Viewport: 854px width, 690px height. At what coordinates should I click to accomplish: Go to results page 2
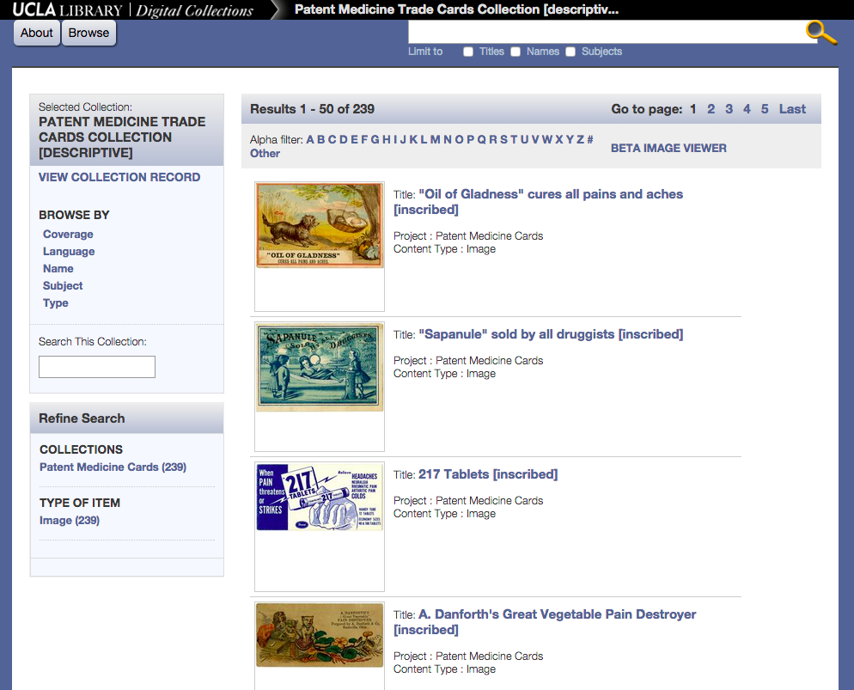[711, 109]
